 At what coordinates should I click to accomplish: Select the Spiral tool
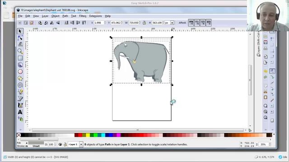tap(20, 85)
